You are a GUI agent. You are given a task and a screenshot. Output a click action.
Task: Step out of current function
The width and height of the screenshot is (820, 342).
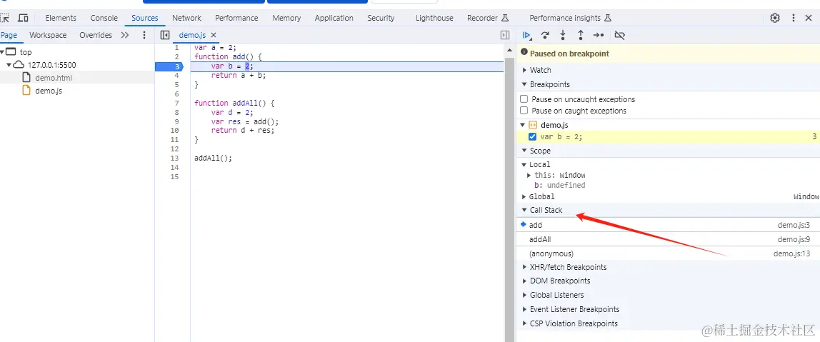coord(581,35)
